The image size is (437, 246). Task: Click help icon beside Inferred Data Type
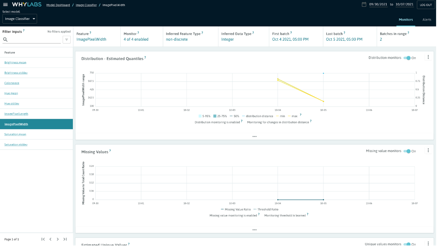[x=253, y=33]
